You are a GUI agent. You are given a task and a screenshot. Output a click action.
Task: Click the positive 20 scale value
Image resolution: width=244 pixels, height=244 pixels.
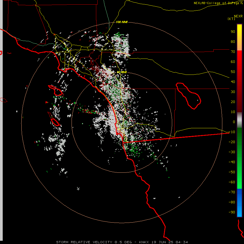click(x=233, y=102)
